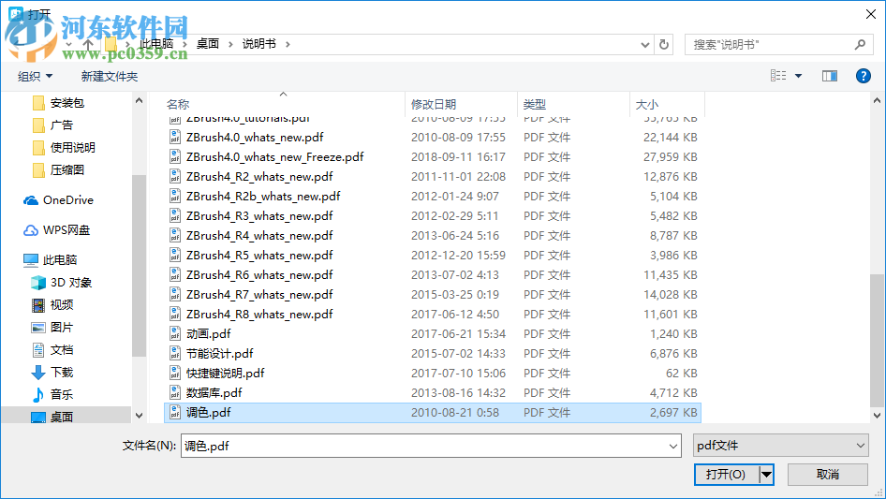Expand 打开 button split arrow
886x499 pixels.
pos(766,475)
